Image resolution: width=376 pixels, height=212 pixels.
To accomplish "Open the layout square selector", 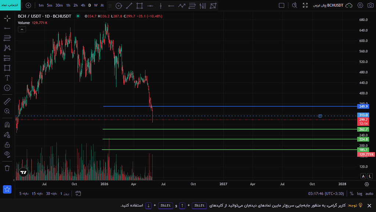I will (282, 5).
